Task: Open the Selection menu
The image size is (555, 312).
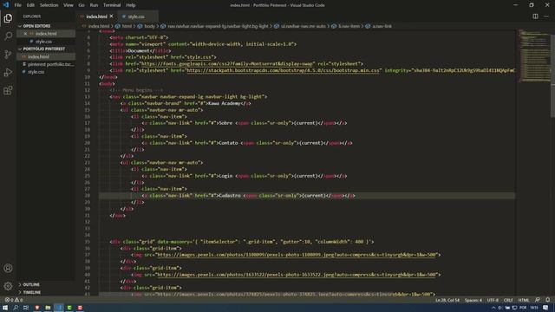Action: tap(49, 5)
